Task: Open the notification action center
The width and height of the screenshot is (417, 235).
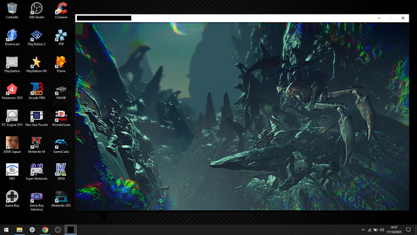Action: (408, 230)
